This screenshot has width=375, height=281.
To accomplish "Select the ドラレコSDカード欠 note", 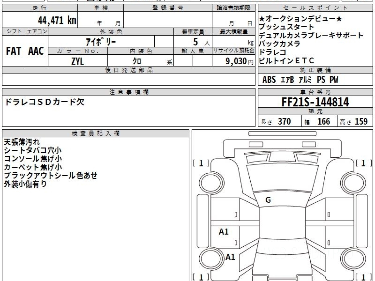I will [x=44, y=102].
